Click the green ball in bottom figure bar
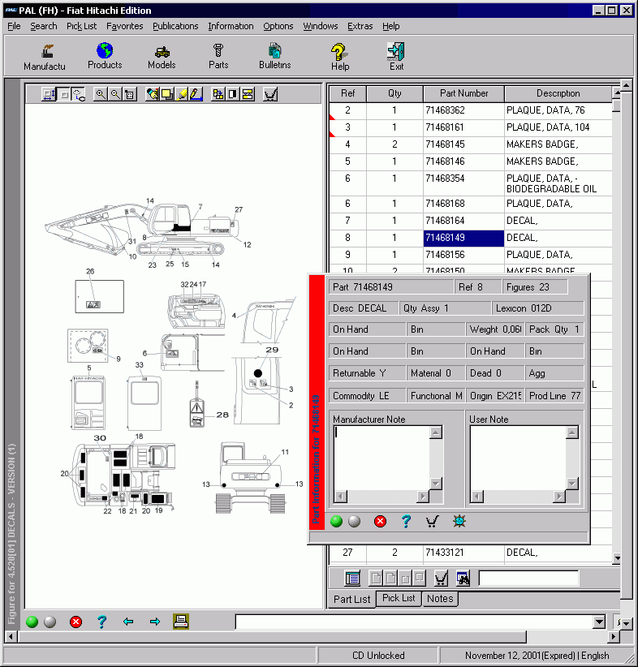 (x=32, y=622)
